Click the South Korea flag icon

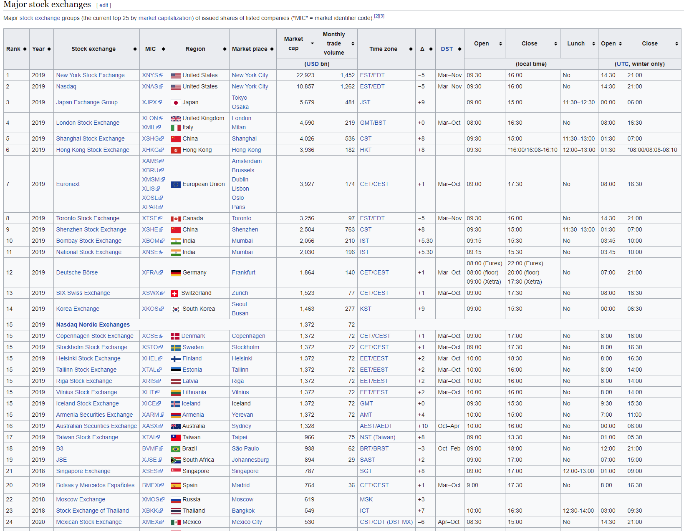click(x=176, y=309)
